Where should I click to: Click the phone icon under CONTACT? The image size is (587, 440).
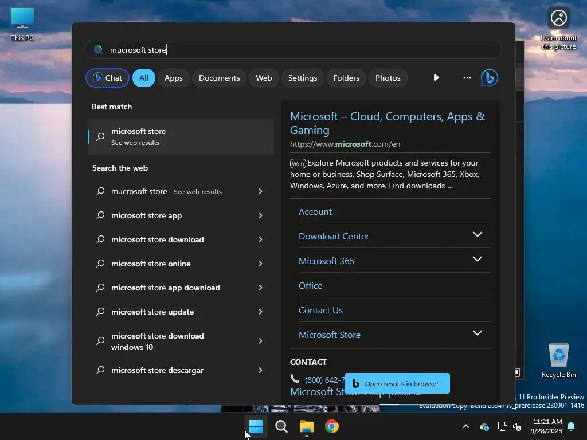point(295,379)
